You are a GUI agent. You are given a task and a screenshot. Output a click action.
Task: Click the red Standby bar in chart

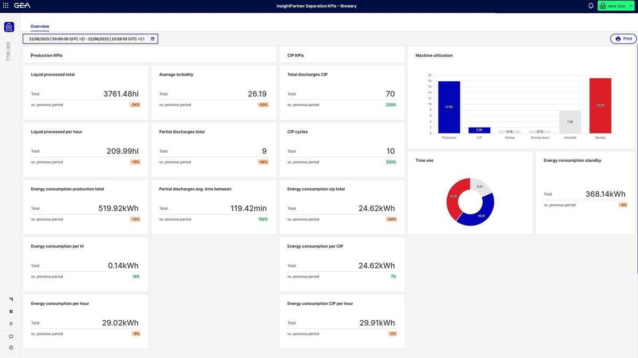tap(600, 105)
